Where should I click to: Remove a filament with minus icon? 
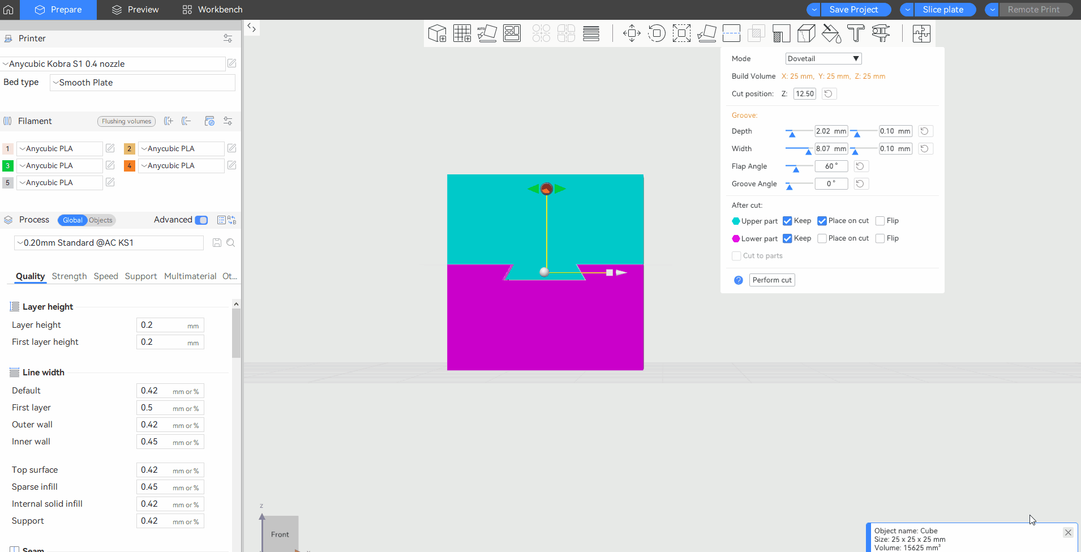(186, 121)
